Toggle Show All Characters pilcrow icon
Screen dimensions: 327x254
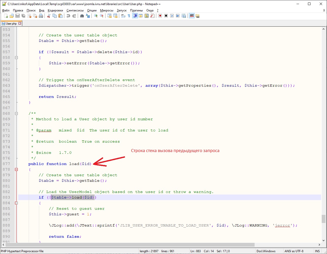point(129,16)
